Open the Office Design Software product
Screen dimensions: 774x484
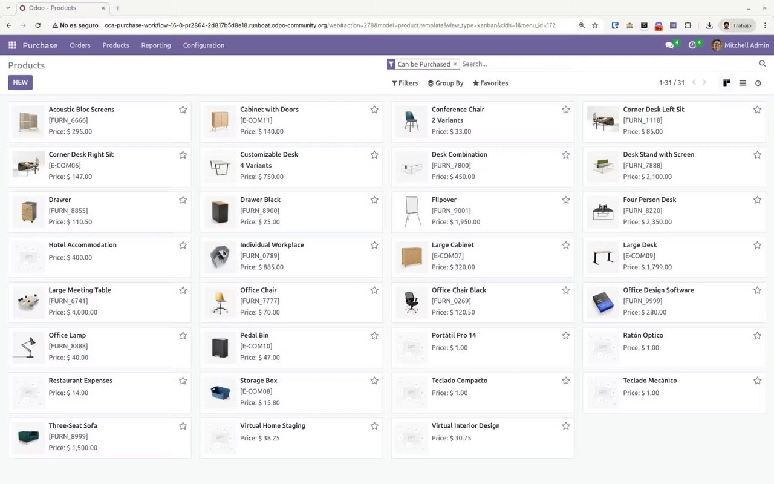click(674, 301)
